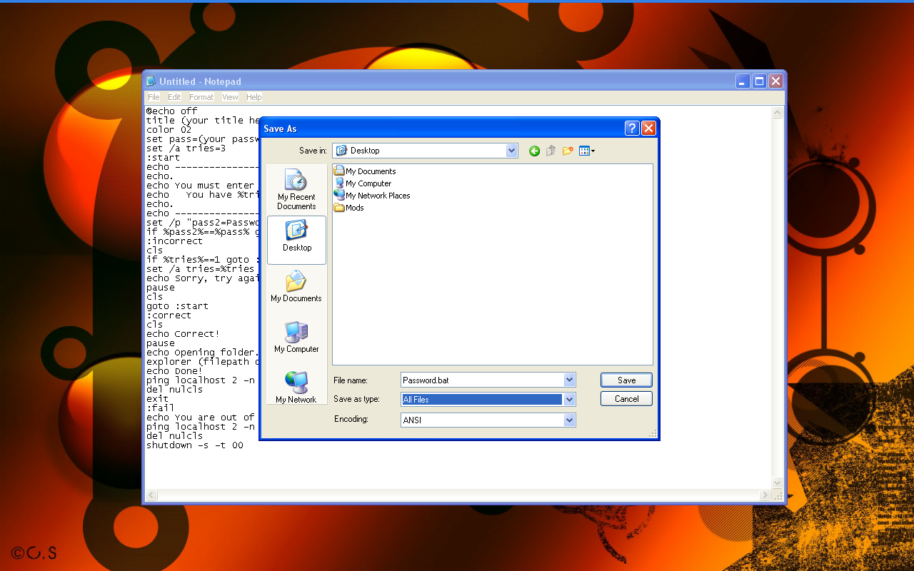Go up one folder level

pos(551,151)
